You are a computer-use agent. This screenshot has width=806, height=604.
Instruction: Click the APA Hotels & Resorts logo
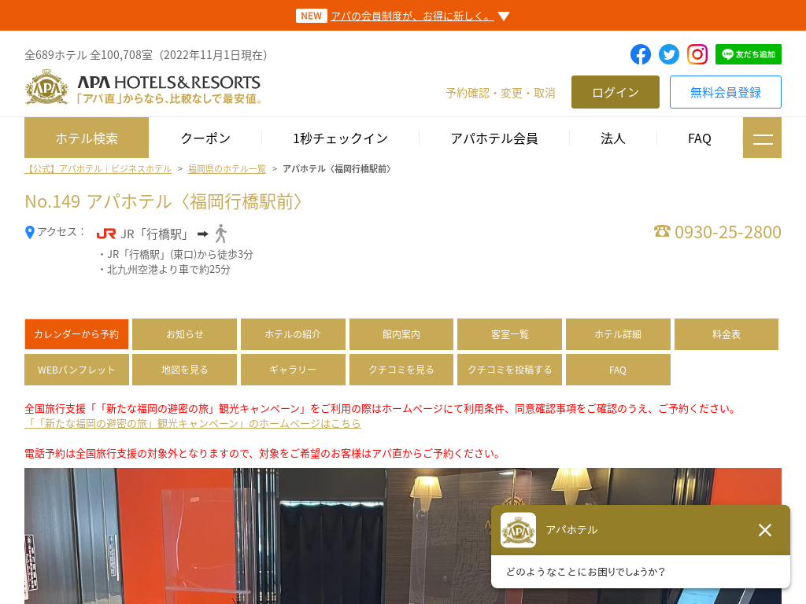tap(143, 87)
